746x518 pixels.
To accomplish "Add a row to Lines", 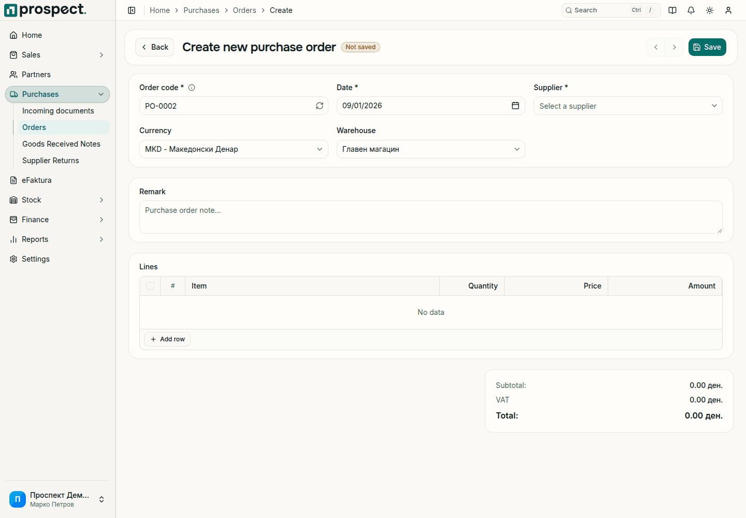I will pos(167,339).
